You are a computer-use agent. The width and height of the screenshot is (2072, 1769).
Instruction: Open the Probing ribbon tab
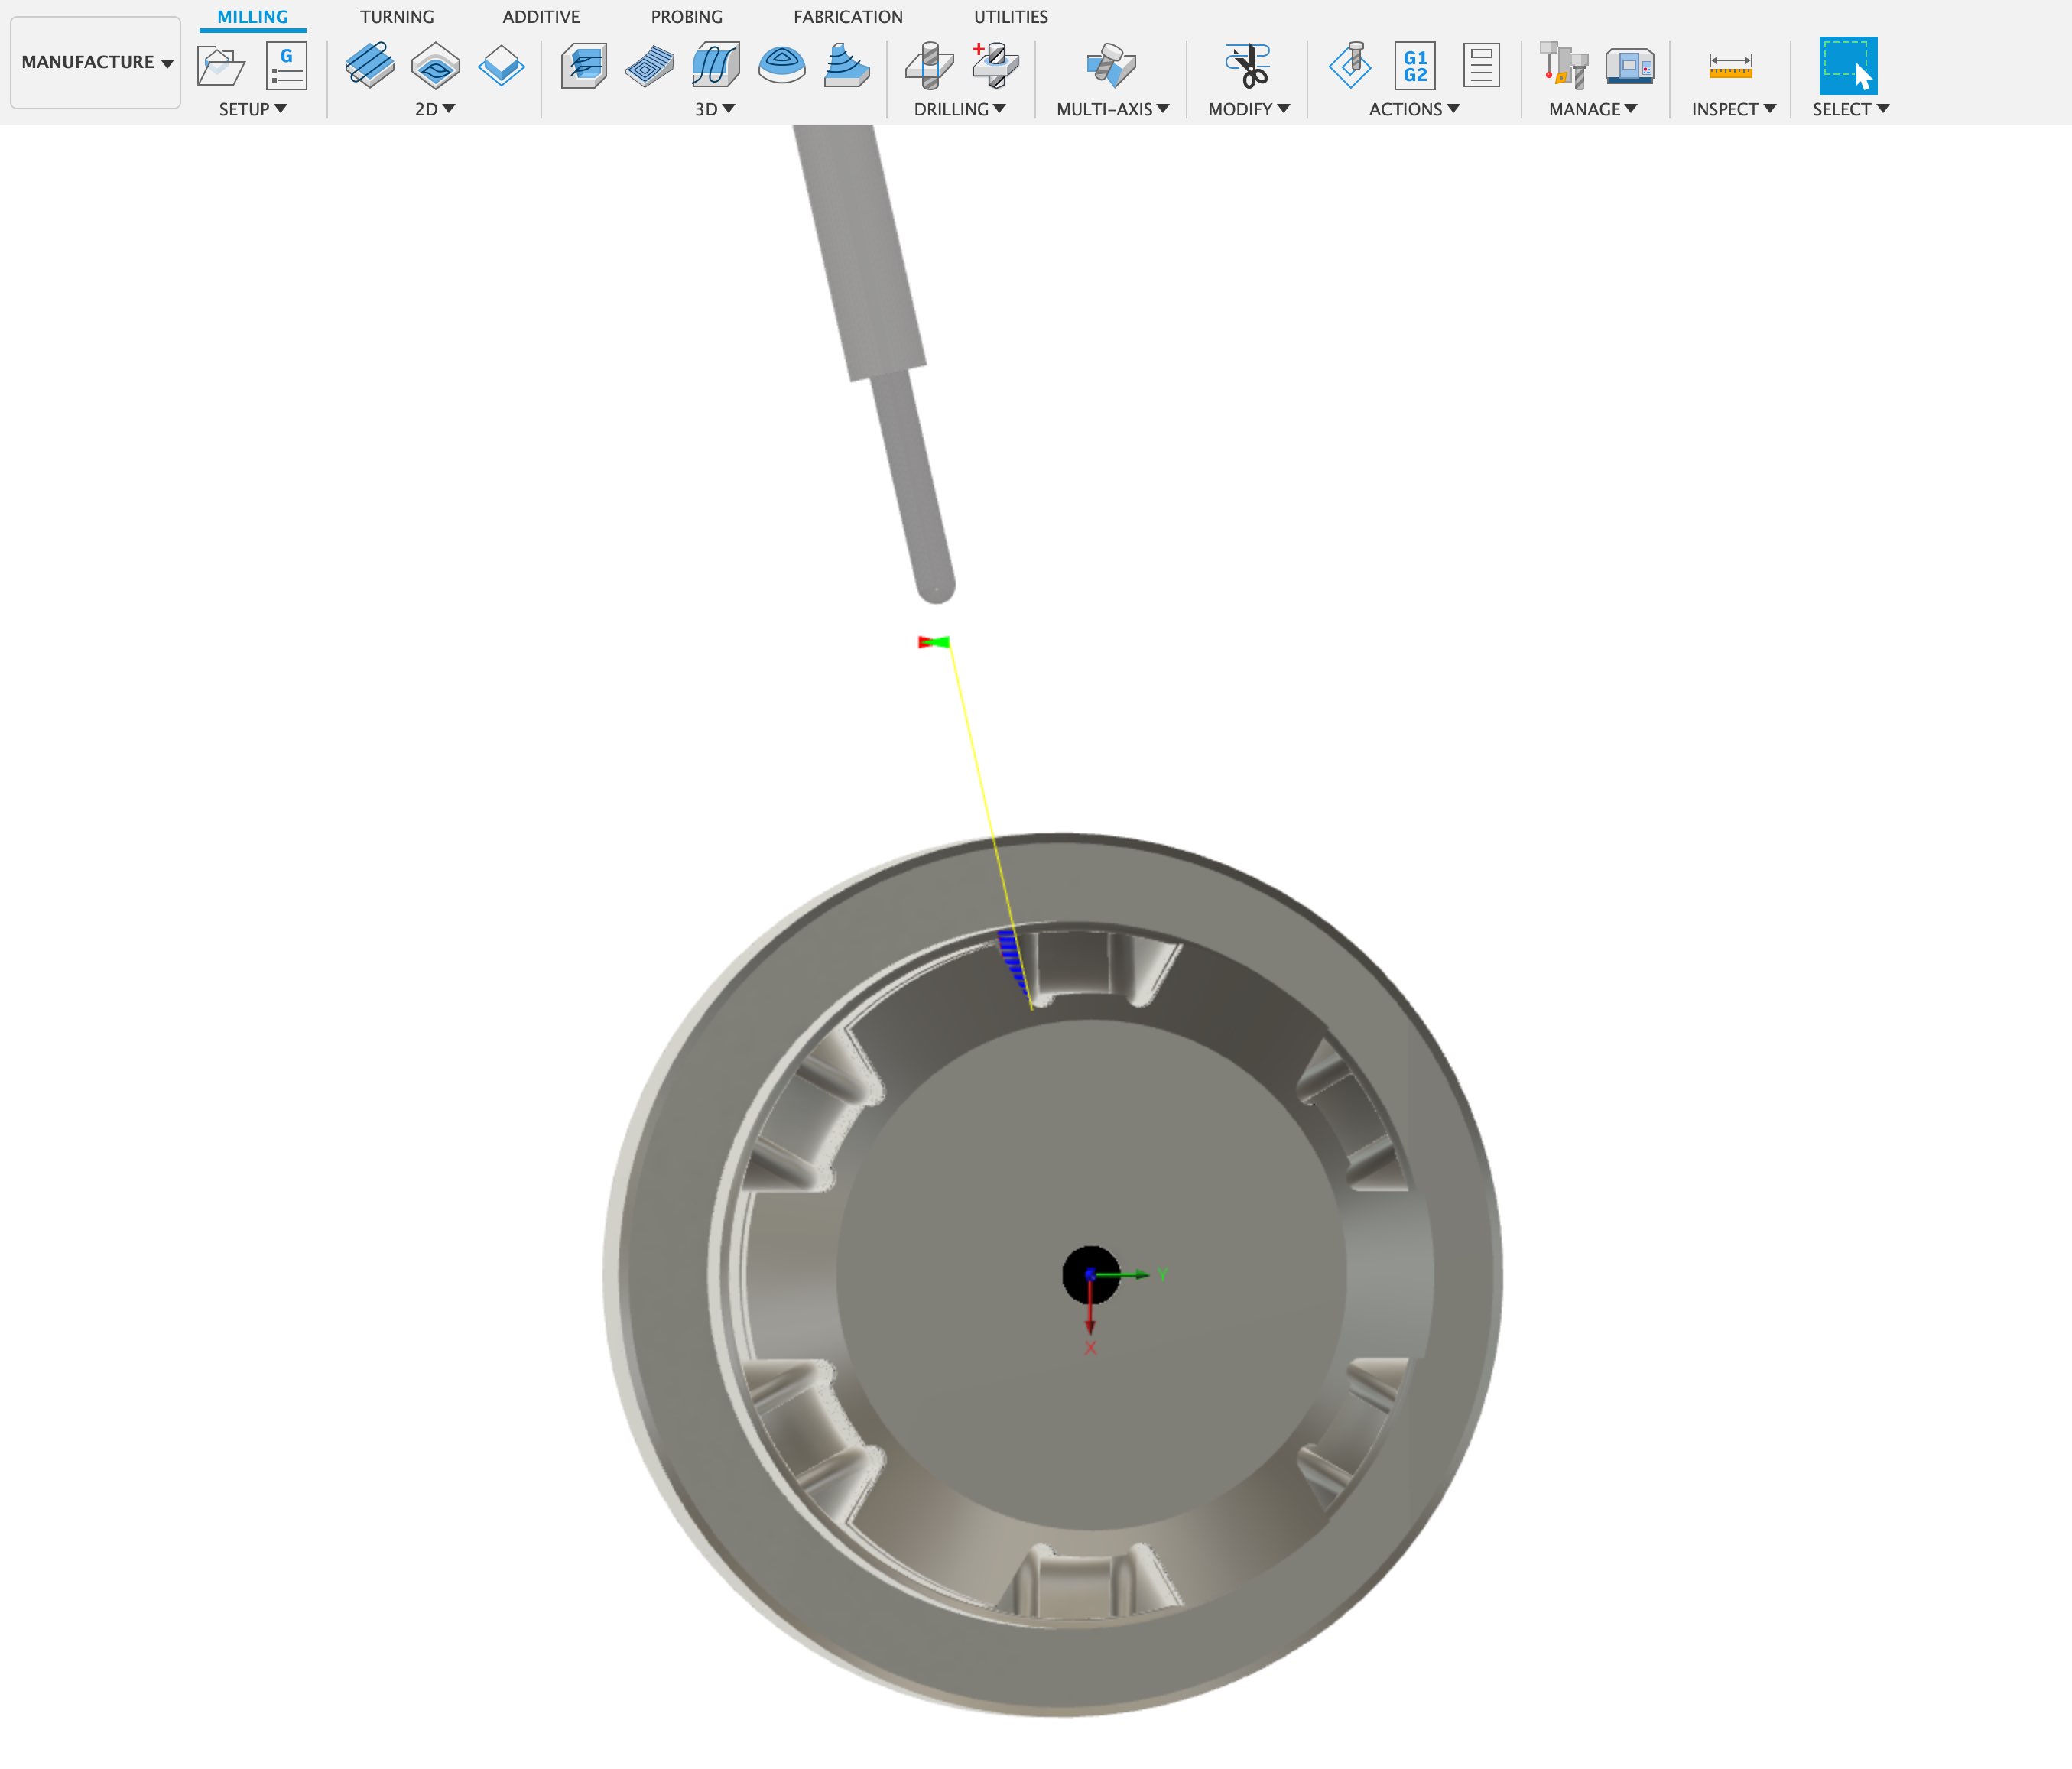(x=686, y=17)
